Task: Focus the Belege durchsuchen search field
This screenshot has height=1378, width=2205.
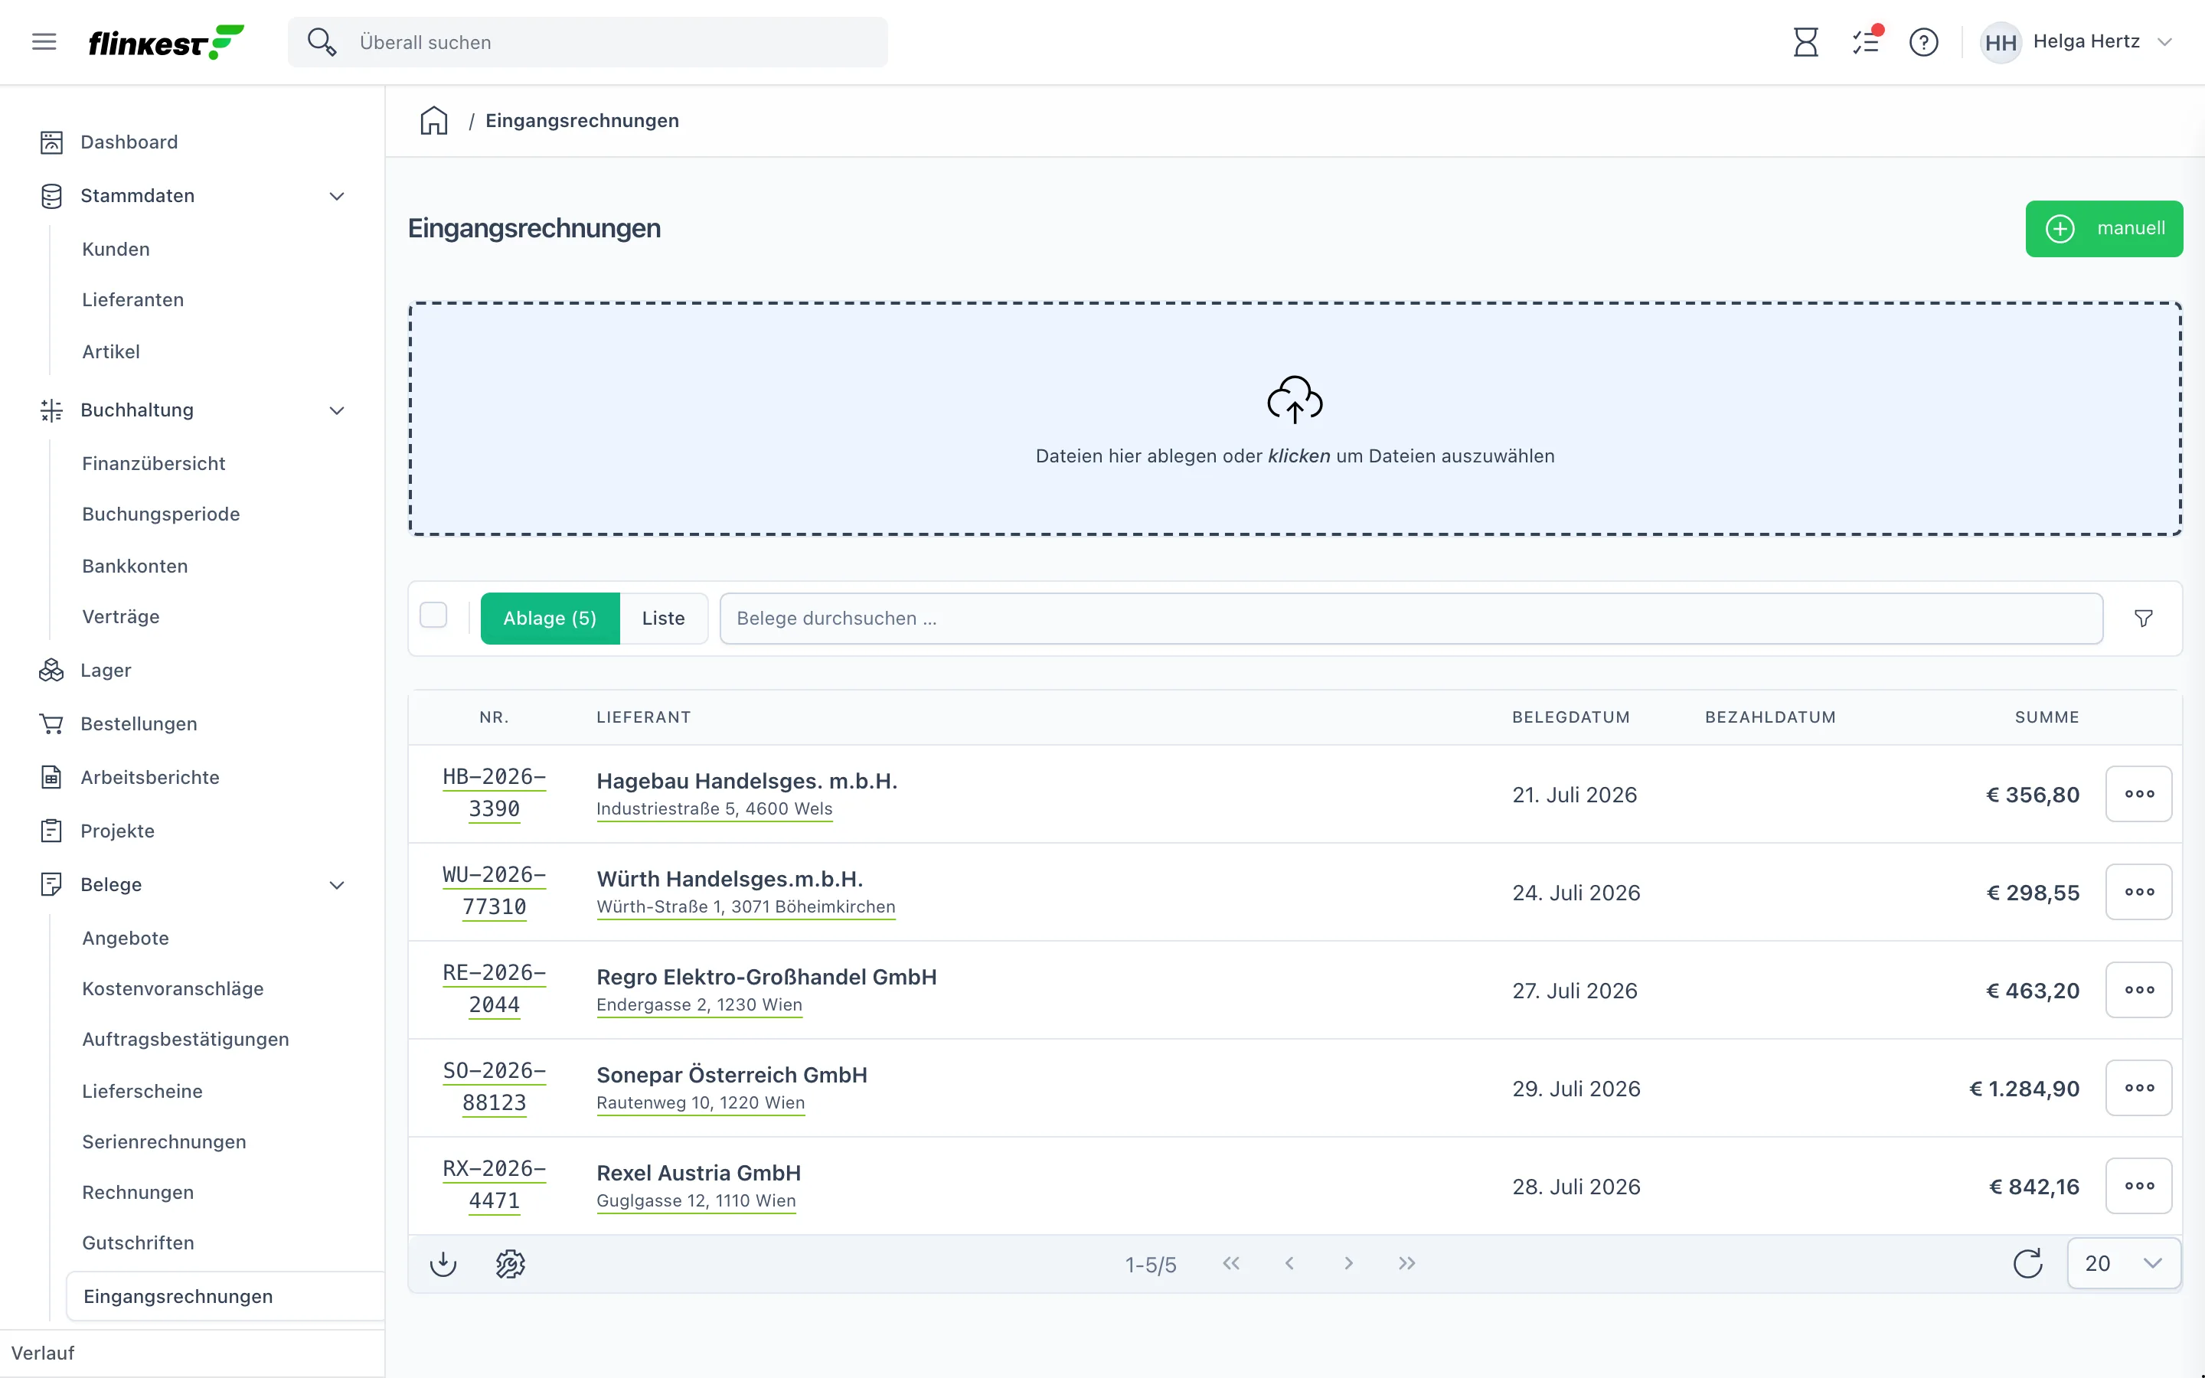Action: [x=1411, y=618]
